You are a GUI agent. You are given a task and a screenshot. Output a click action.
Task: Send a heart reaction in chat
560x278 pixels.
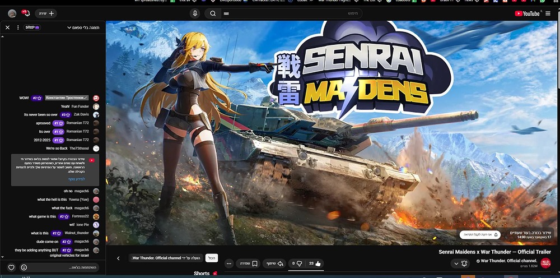point(11,267)
